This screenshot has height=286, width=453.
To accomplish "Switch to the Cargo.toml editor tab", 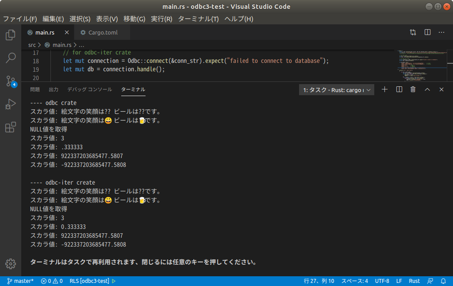I will click(x=102, y=32).
